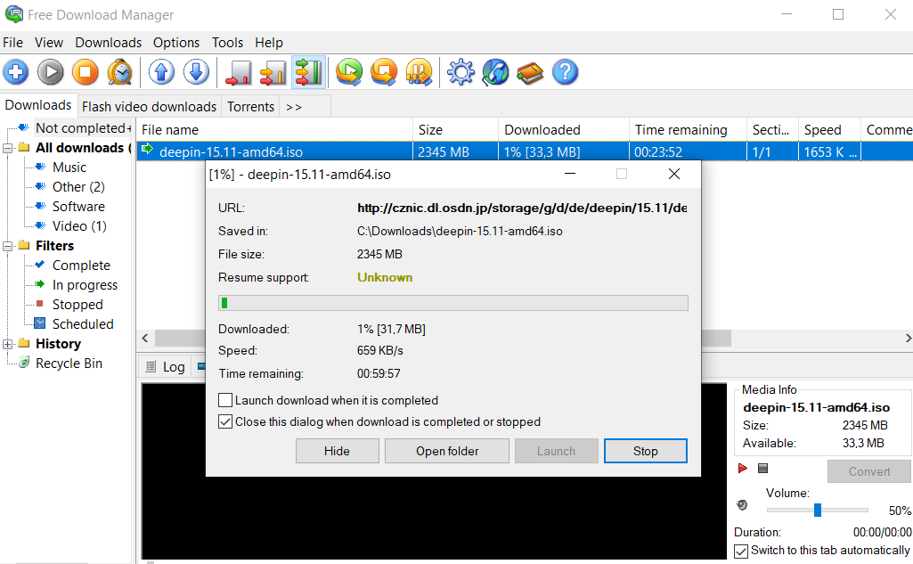Toggle Switch to this tab automatically checkbox
Viewport: 913px width, 564px height.
741,552
